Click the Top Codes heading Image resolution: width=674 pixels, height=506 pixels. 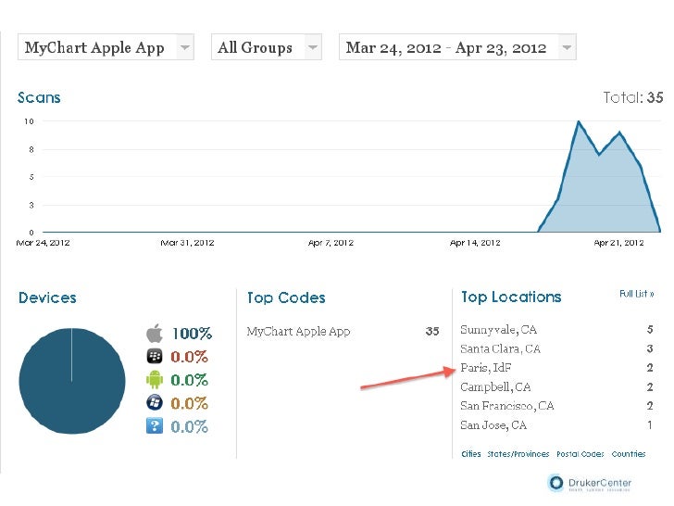pos(286,297)
